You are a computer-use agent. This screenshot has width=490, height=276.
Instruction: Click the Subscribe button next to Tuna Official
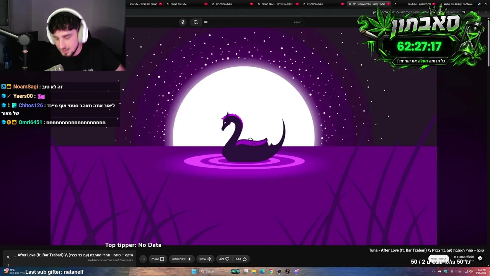438,259
